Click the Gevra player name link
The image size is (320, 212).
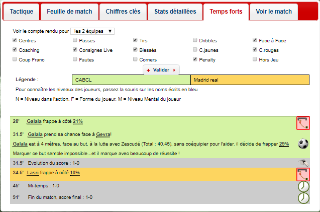(103, 134)
